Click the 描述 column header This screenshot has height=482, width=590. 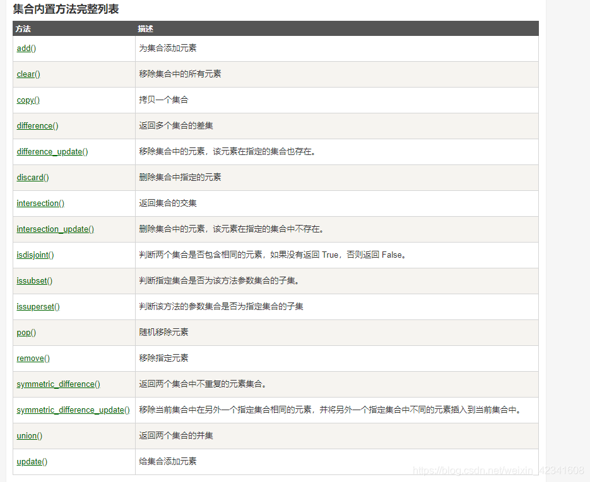[x=145, y=29]
